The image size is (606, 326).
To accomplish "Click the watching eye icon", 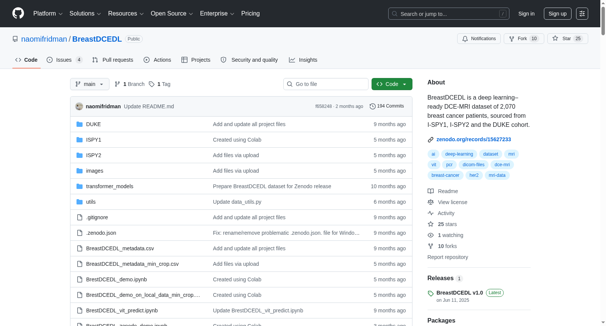I will [x=431, y=235].
